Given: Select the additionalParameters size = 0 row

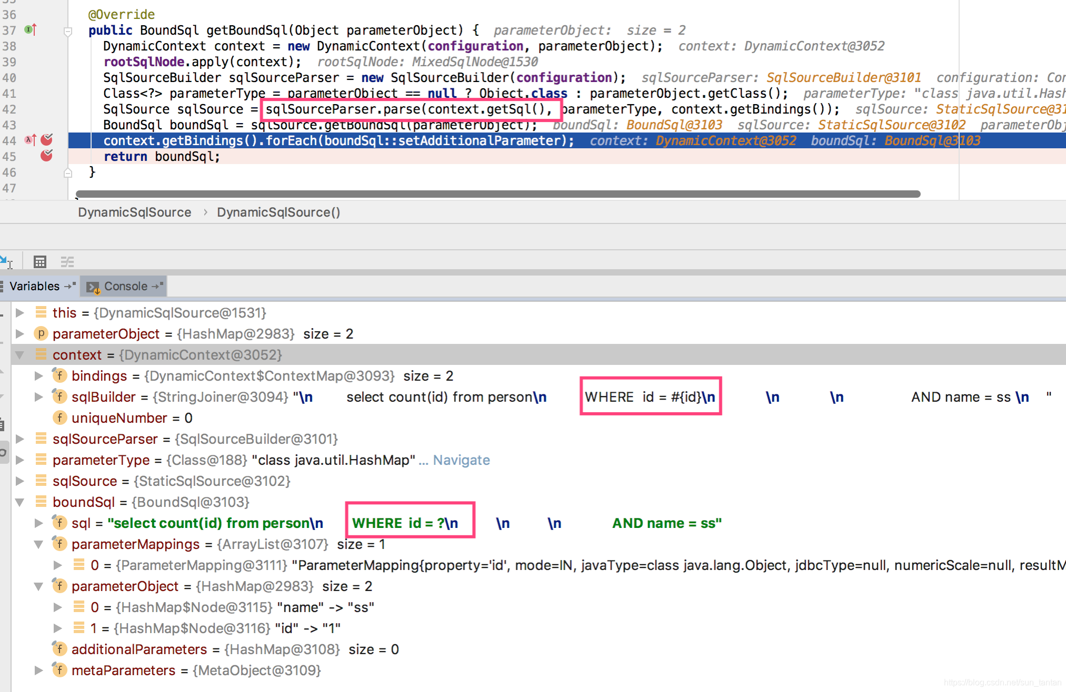Looking at the screenshot, I should [x=538, y=649].
